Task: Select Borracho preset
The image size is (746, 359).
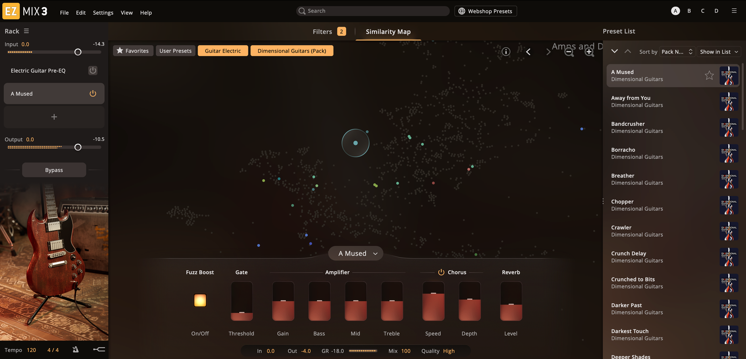Action: point(672,153)
